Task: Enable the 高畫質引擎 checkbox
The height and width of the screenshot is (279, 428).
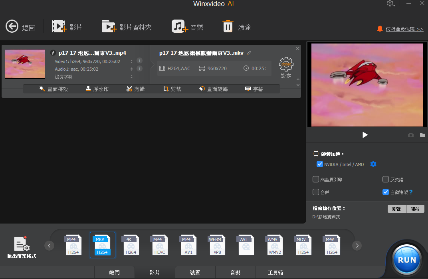Action: pos(316,180)
